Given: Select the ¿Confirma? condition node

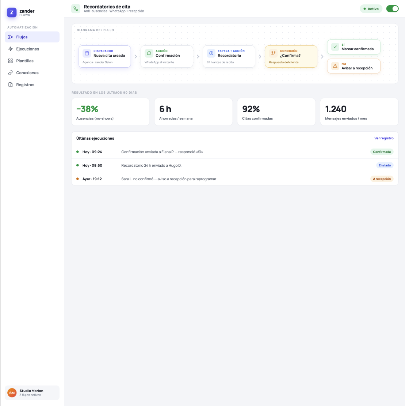Looking at the screenshot, I should 291,56.
